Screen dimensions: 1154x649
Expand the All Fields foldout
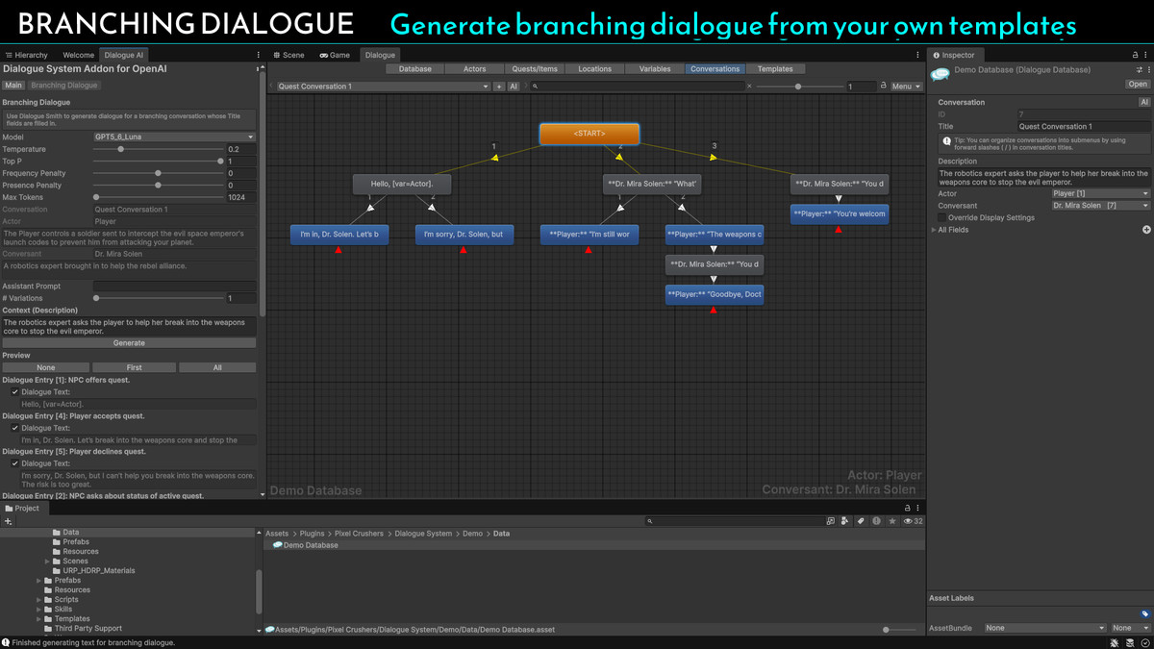pos(934,230)
